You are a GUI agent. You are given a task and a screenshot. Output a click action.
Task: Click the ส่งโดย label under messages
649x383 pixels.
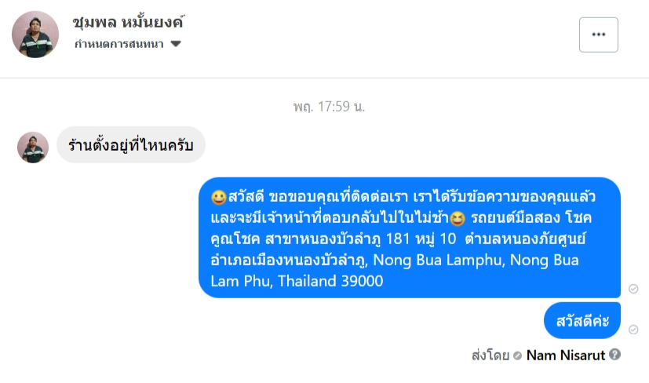(x=490, y=356)
